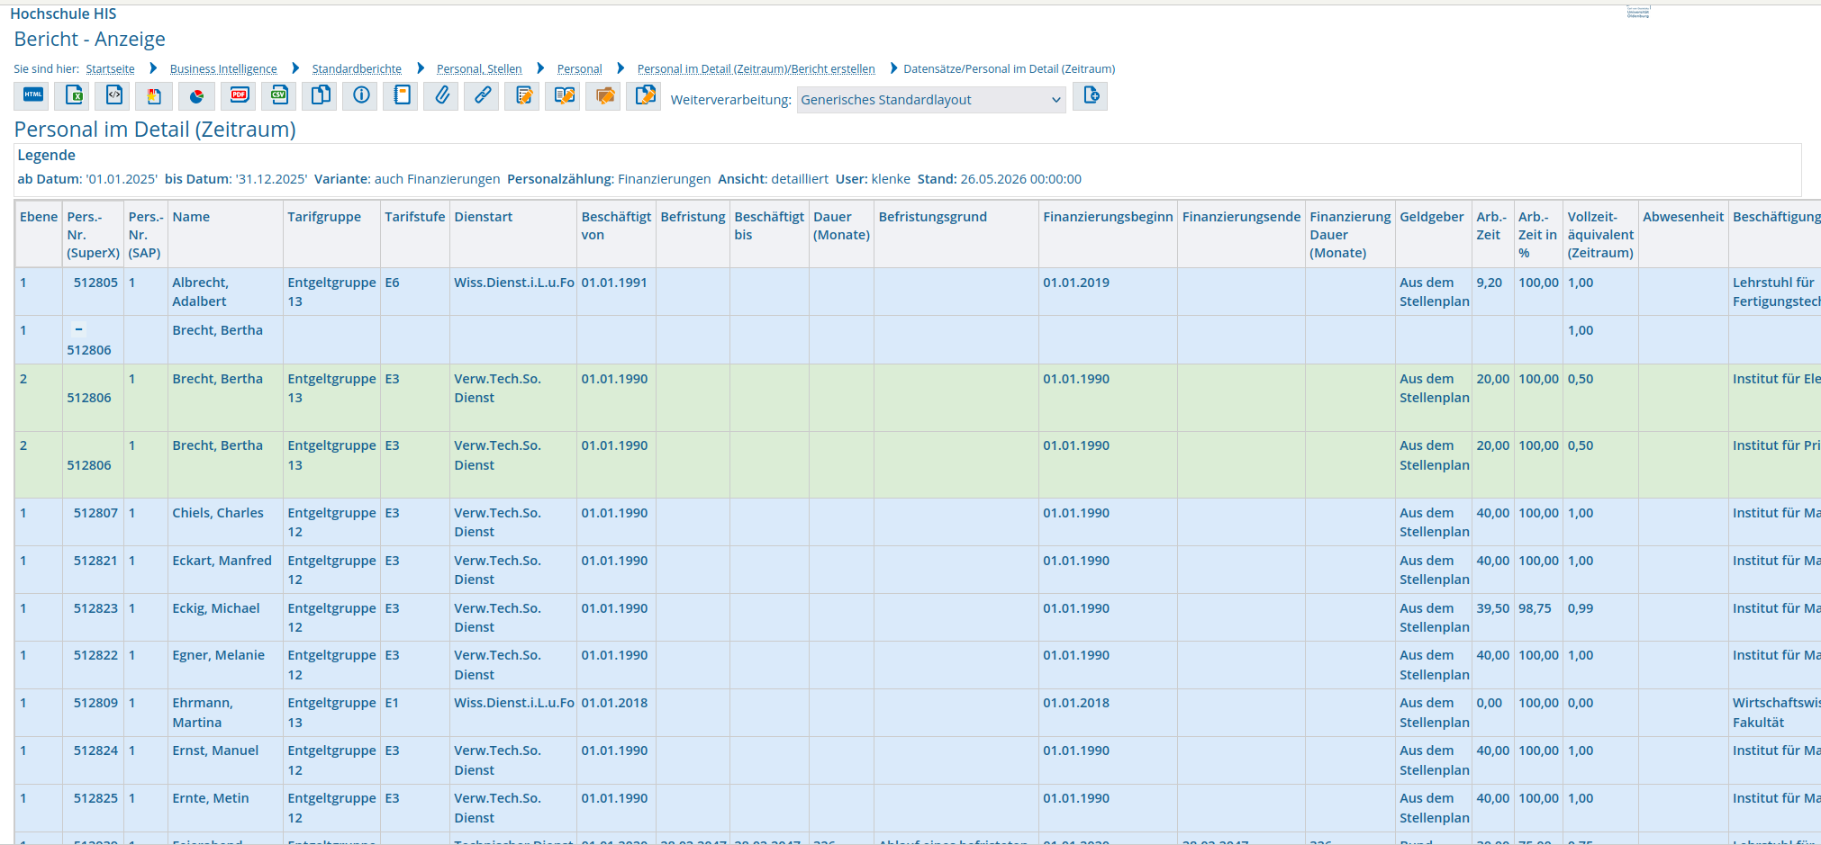The image size is (1821, 845).
Task: Go to Startseite breadcrumb
Action: tap(111, 69)
